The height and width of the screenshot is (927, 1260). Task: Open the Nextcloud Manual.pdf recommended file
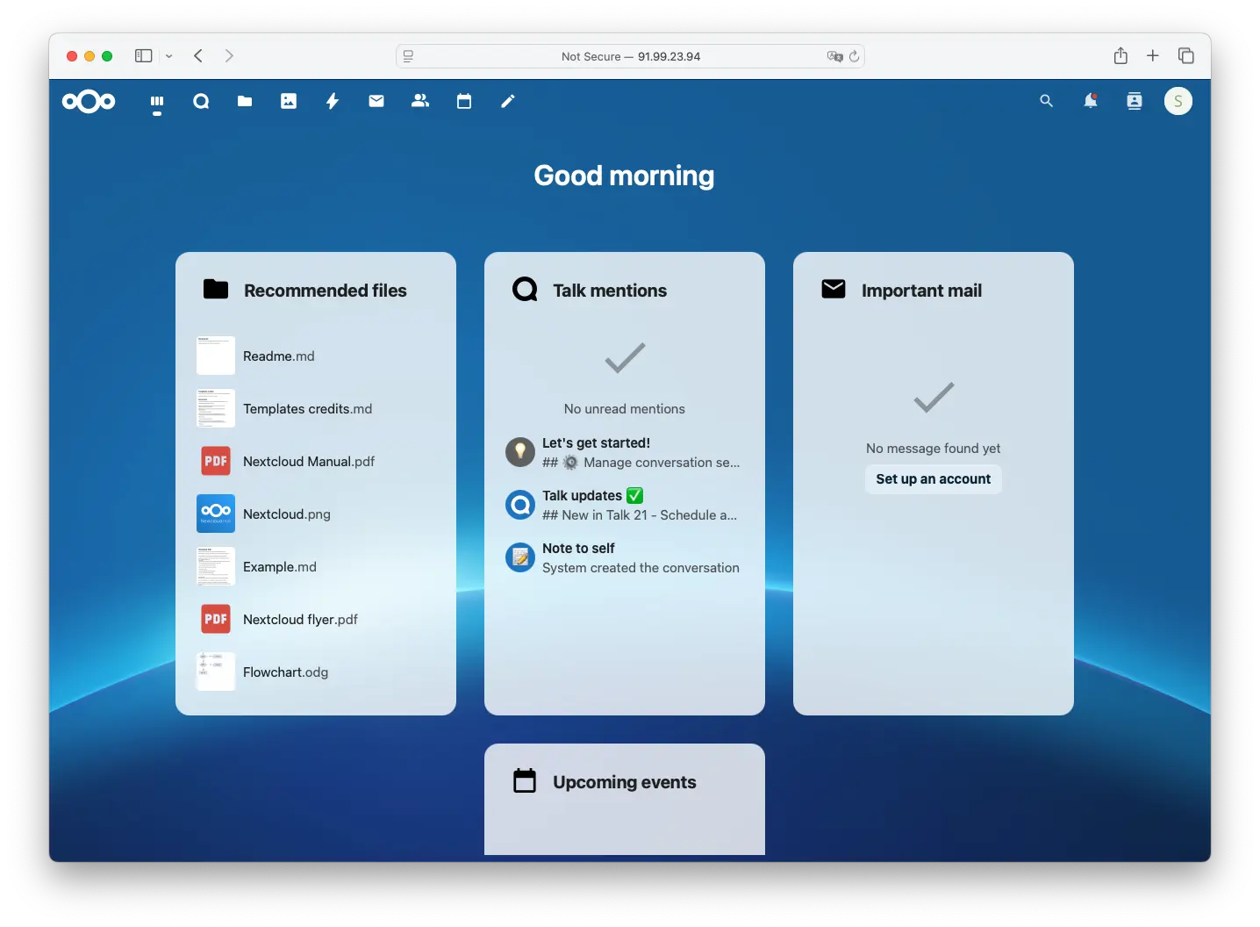point(308,461)
